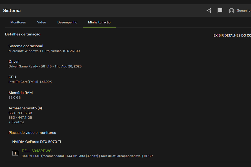Viewport: 251px width, 167px height.
Task: Click the Driver Game Ready version text
Action: (x=45, y=66)
